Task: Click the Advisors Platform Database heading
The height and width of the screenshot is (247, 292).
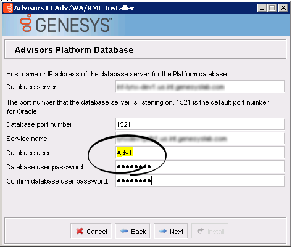Action: 74,50
